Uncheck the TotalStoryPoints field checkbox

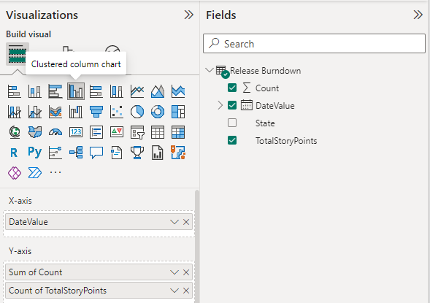(x=232, y=140)
